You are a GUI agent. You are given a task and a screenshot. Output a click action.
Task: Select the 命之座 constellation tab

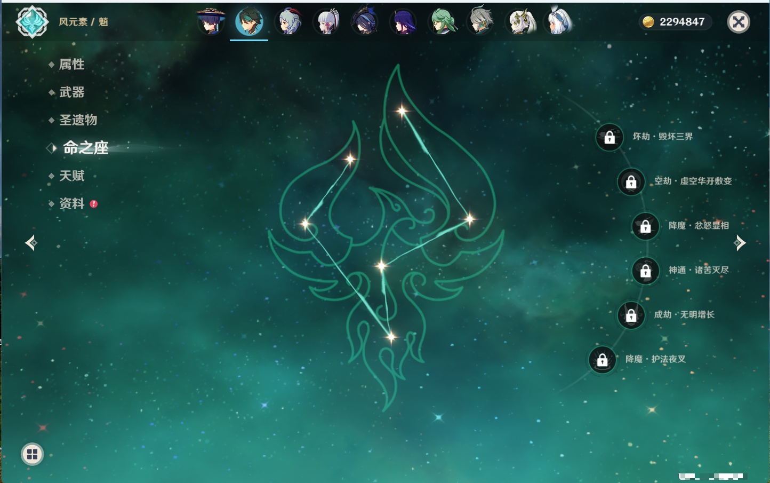point(85,148)
